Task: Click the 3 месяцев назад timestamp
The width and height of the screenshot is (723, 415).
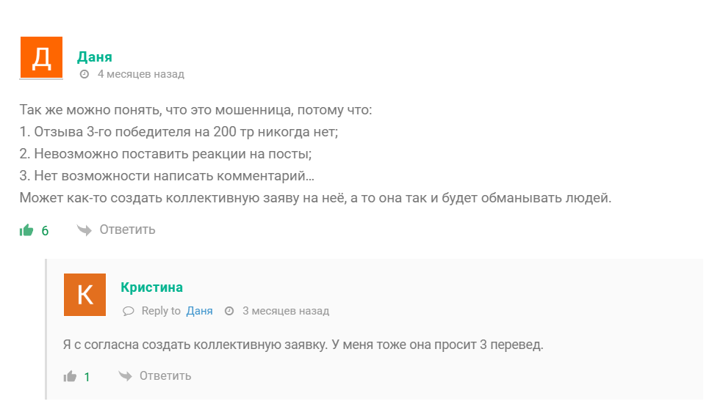Action: coord(285,311)
